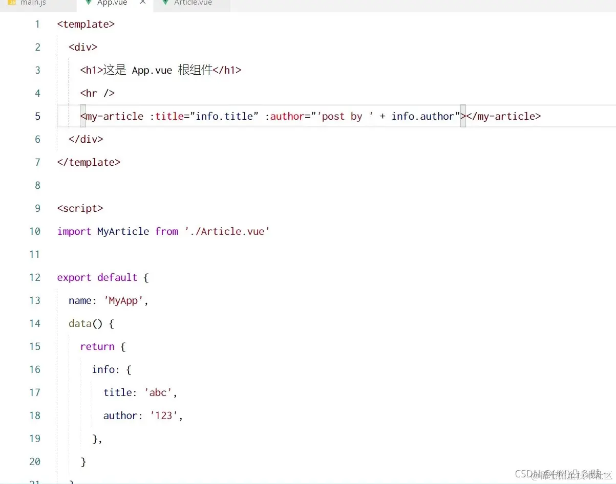Click the default keyword on line 12

coord(117,278)
